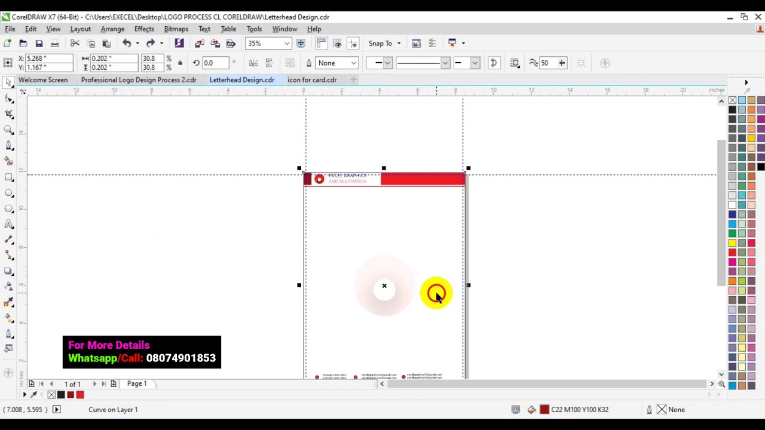Viewport: 765px width, 430px height.
Task: Click the add-page icon before the page counter
Action: pos(31,383)
